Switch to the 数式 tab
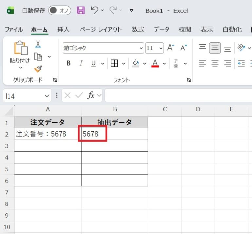This screenshot has height=234, width=252. [x=138, y=29]
